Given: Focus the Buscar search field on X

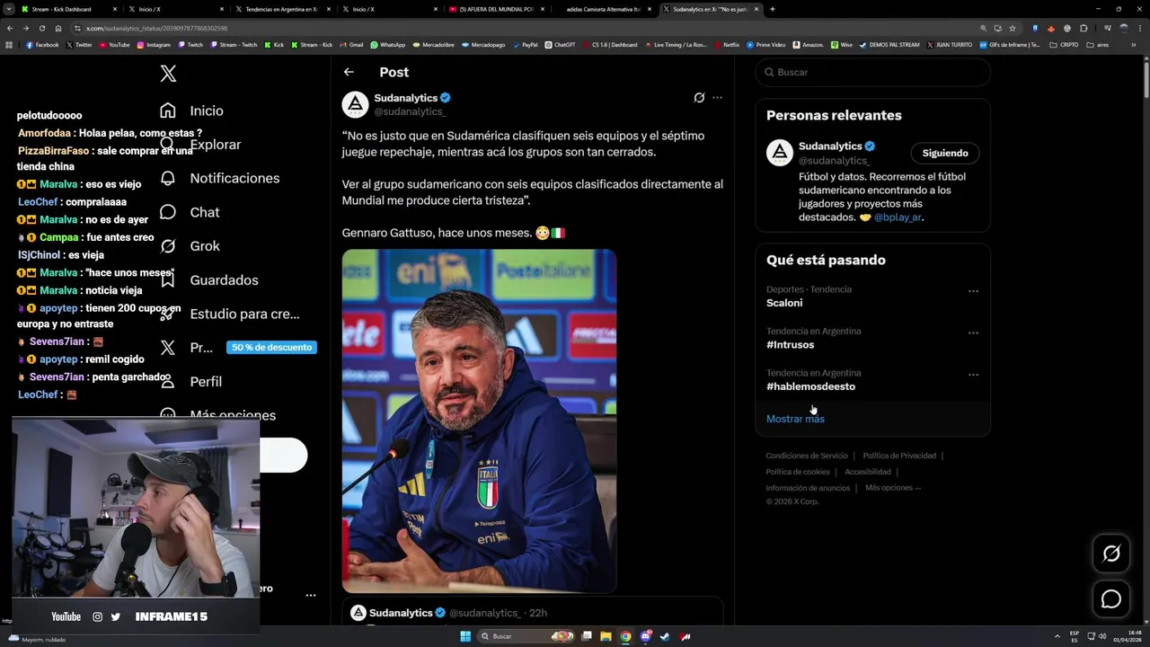Looking at the screenshot, I should tap(872, 72).
